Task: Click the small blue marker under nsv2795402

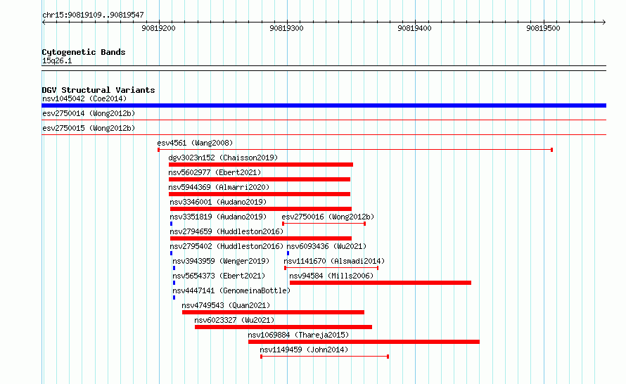Action: (172, 253)
